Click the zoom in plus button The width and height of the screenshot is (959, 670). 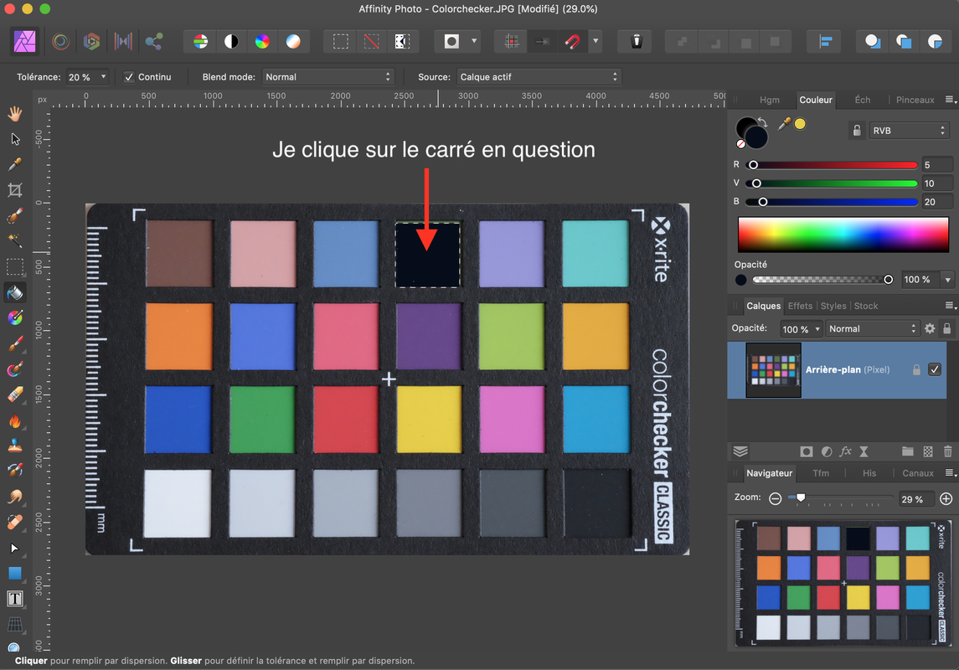point(946,499)
